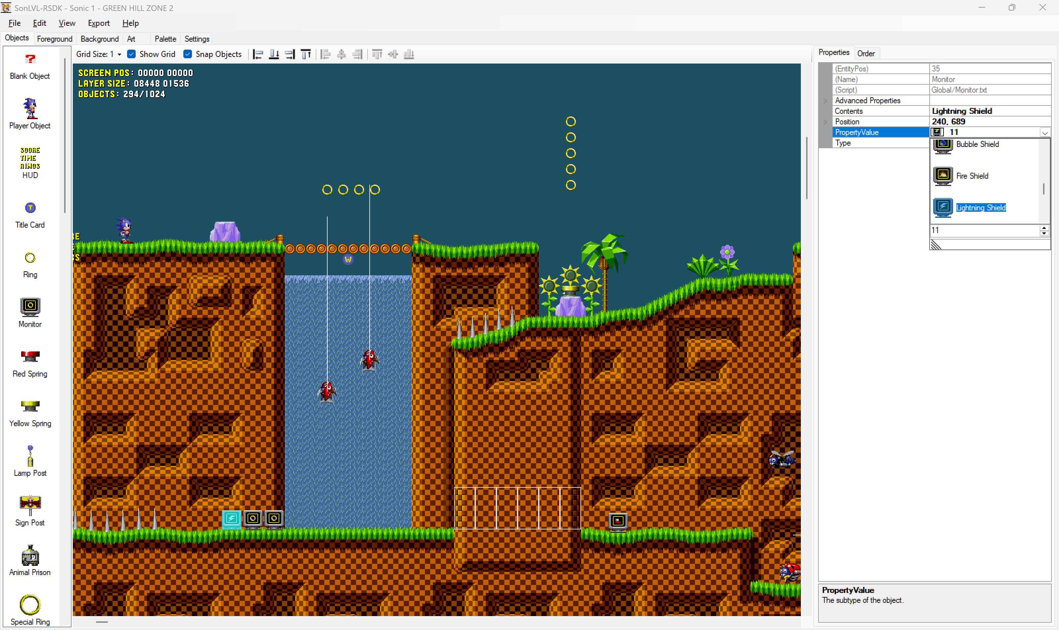This screenshot has height=630, width=1059.
Task: Switch to the Background tab
Action: [x=99, y=39]
